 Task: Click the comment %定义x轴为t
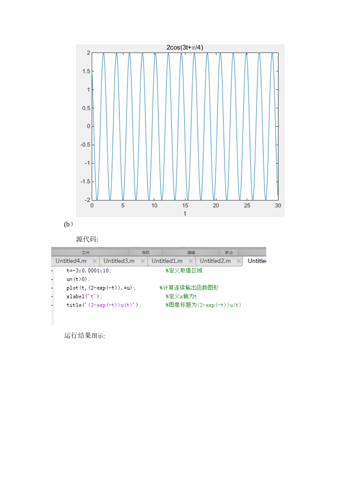coord(181,296)
